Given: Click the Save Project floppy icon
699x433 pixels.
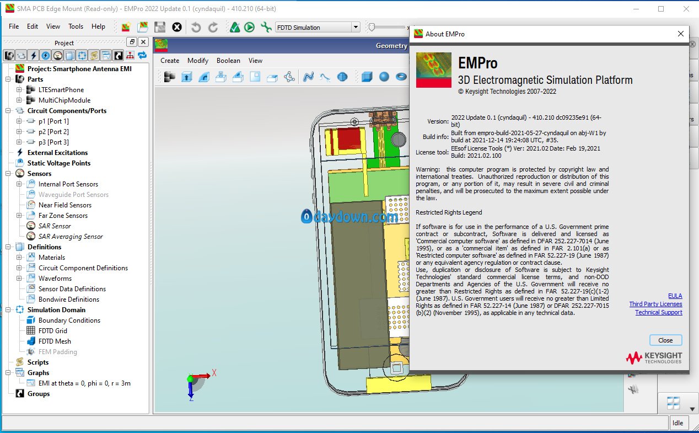Looking at the screenshot, I should [x=160, y=27].
